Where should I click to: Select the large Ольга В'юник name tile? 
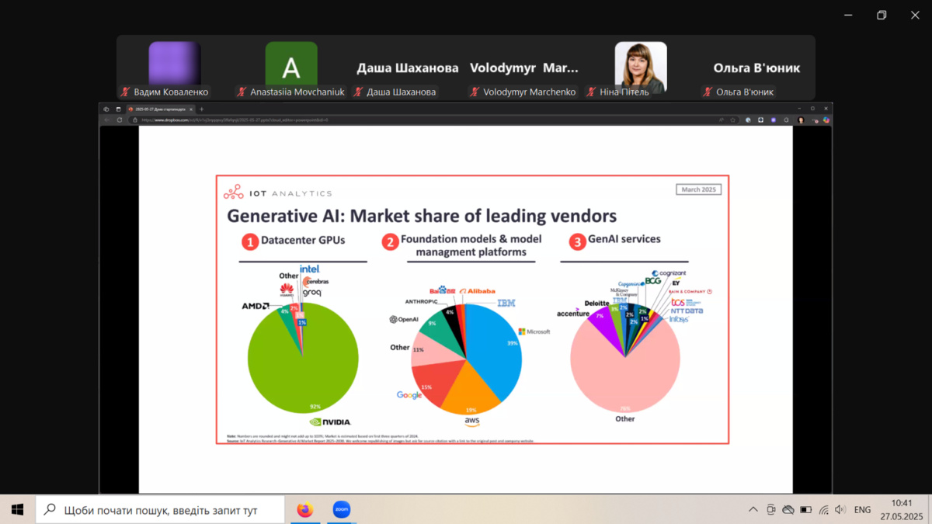point(757,68)
